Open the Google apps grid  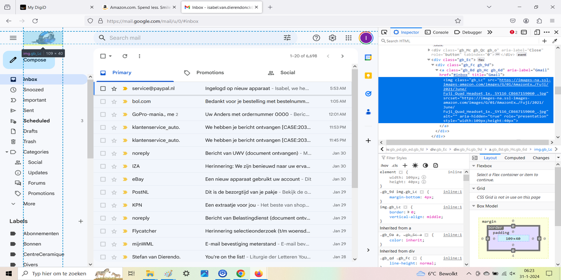coord(348,38)
